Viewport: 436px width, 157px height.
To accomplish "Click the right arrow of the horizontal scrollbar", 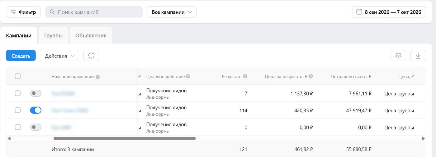I will coord(423,138).
